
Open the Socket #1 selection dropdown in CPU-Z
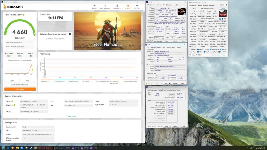(x=159, y=37)
